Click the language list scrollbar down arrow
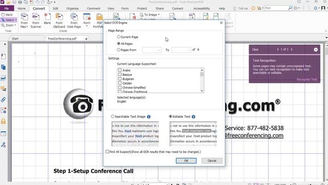The height and width of the screenshot is (185, 328). (202, 90)
